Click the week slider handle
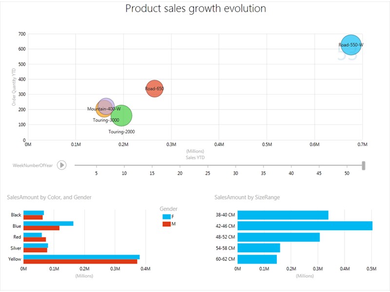 tap(364, 165)
